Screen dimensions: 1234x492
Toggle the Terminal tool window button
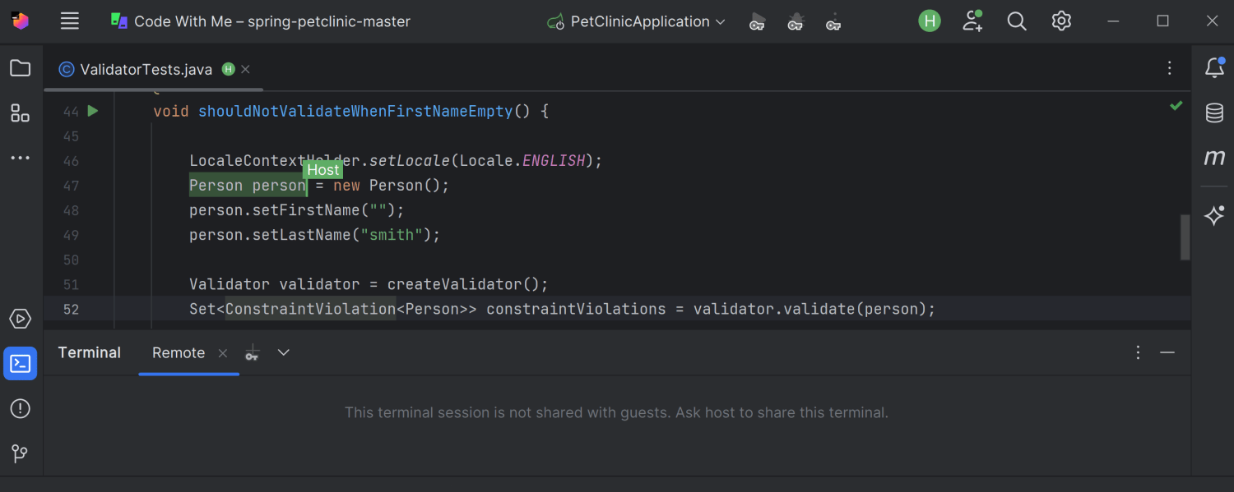(x=20, y=363)
